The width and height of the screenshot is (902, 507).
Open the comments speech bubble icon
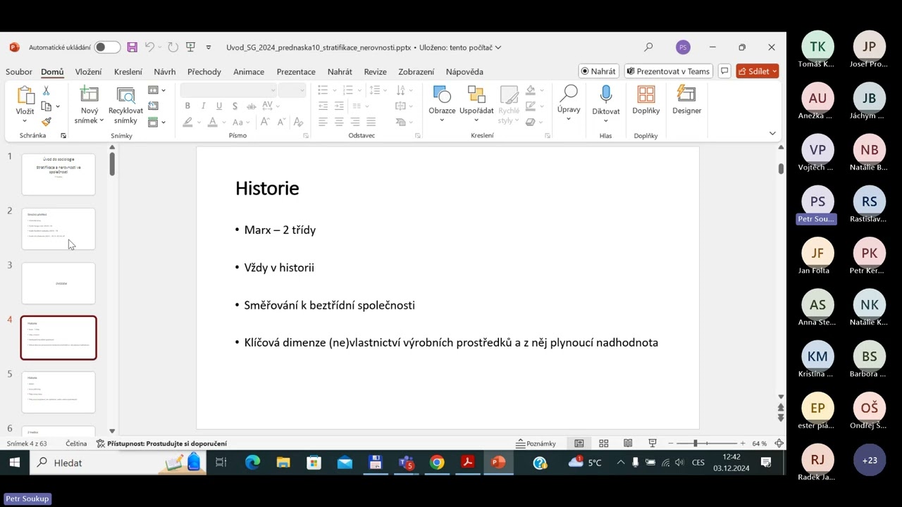click(x=724, y=71)
